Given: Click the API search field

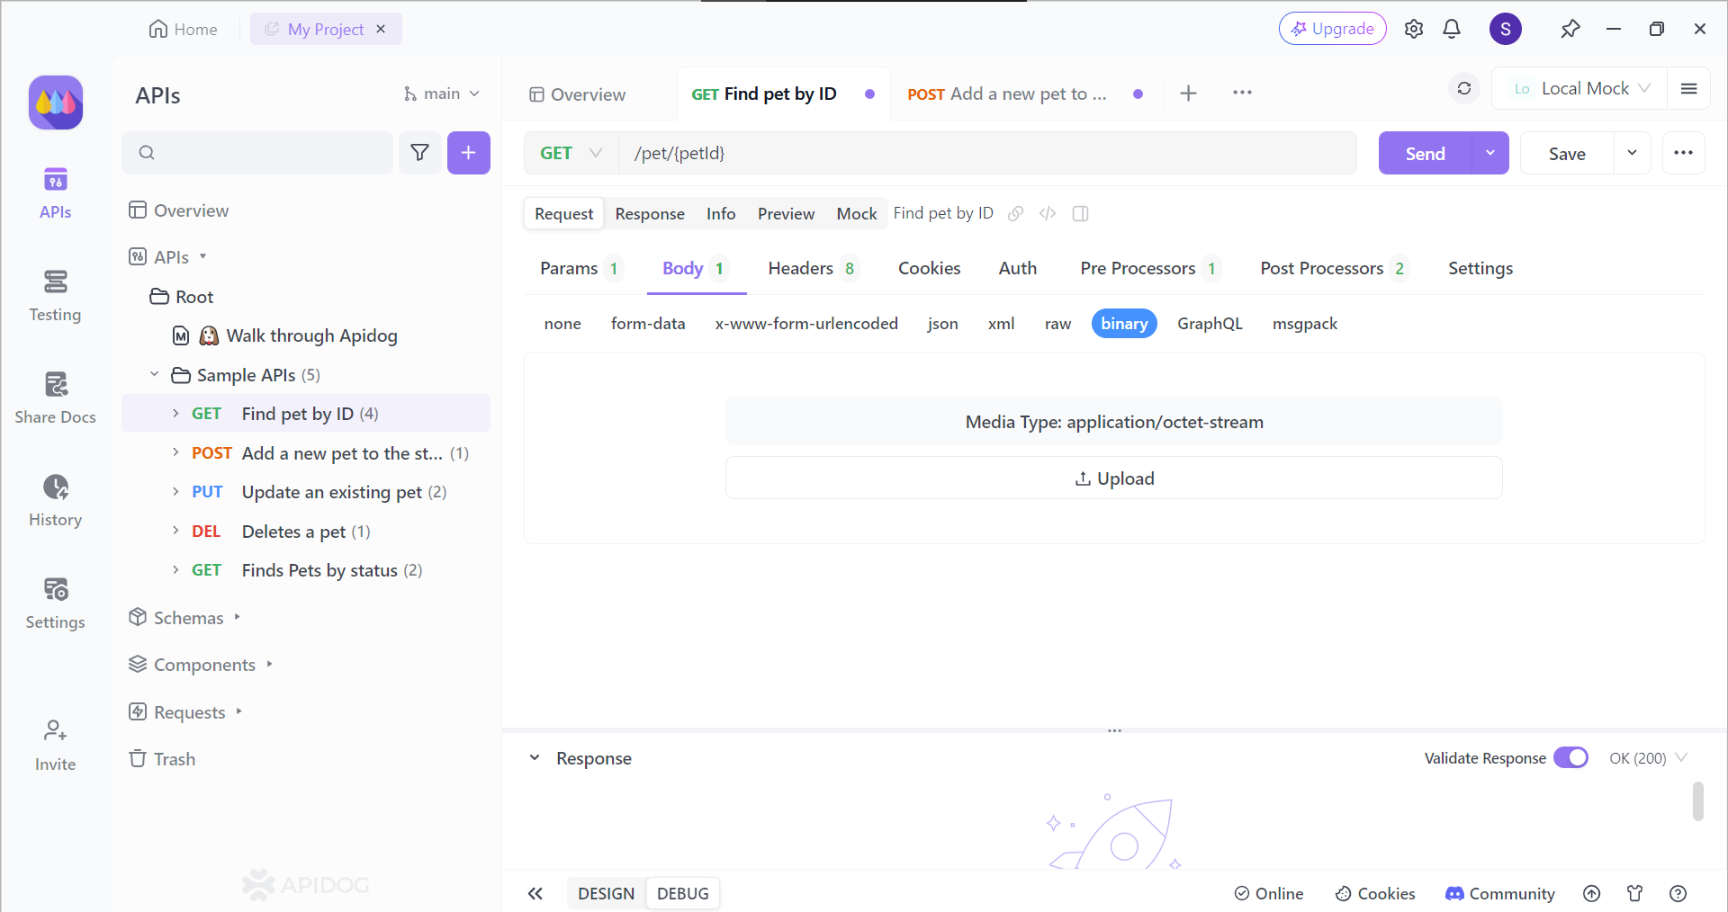Looking at the screenshot, I should pos(257,153).
